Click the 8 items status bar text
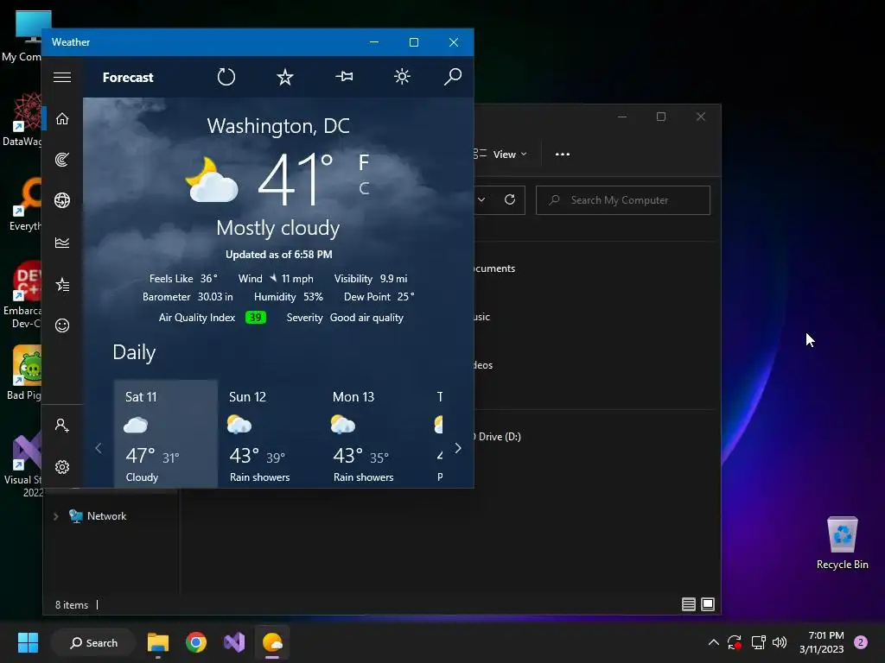The width and height of the screenshot is (885, 663). tap(72, 605)
